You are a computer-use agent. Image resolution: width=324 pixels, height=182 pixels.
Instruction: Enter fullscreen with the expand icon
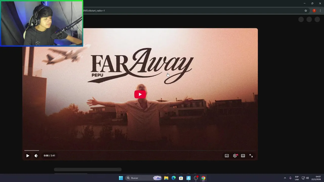coord(251,156)
